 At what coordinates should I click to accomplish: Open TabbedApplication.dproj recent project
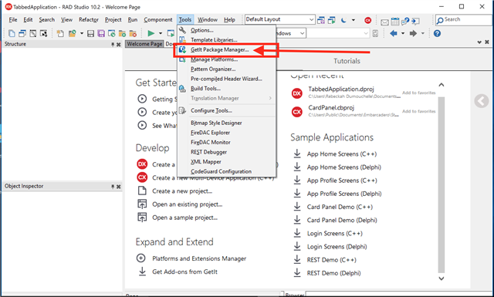point(341,89)
